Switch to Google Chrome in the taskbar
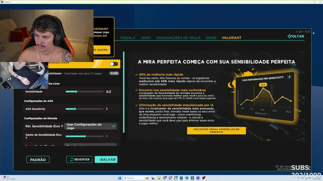323x181 pixels. (x=165, y=178)
